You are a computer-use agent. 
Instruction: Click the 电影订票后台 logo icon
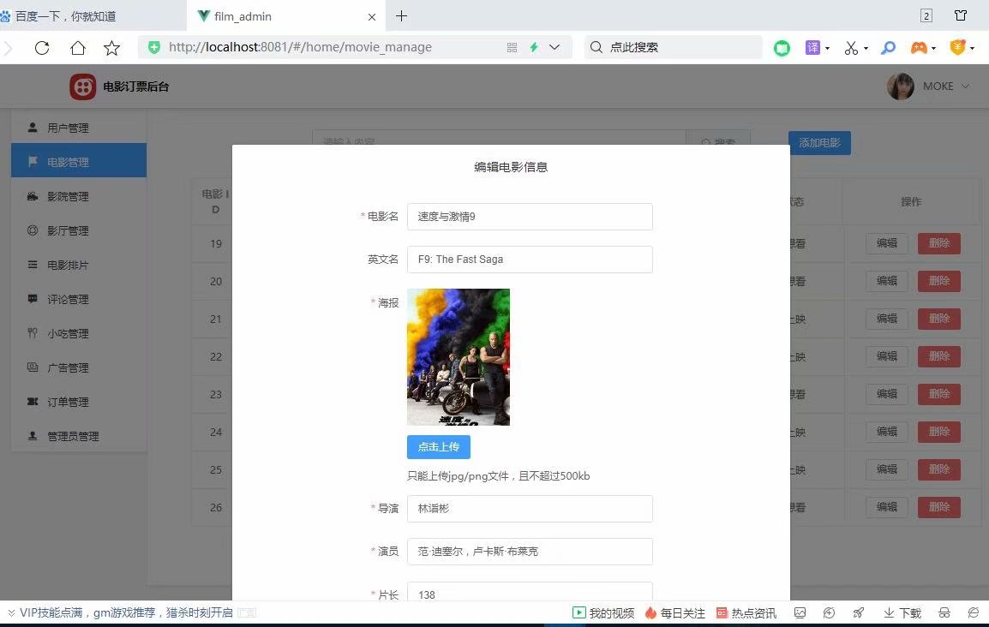pos(82,86)
